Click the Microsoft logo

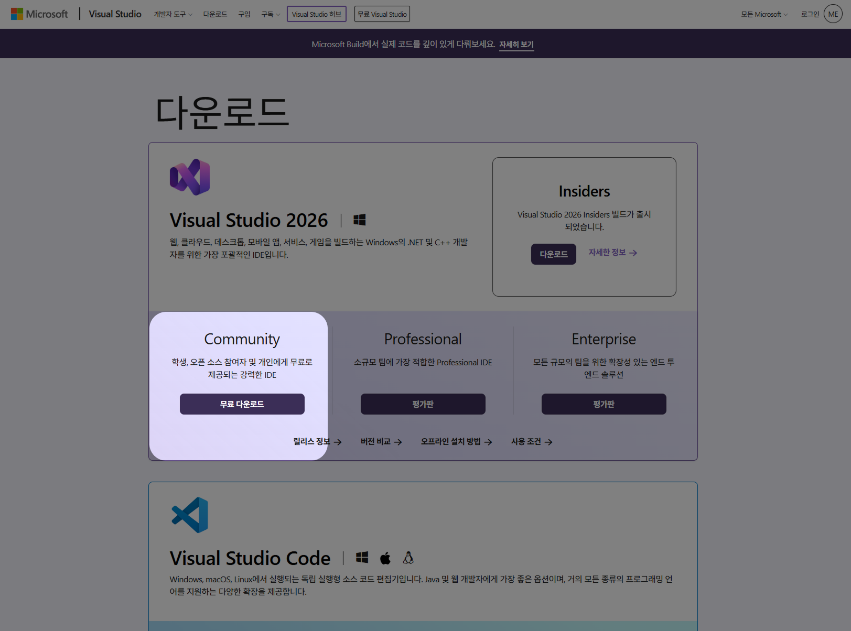tap(39, 14)
